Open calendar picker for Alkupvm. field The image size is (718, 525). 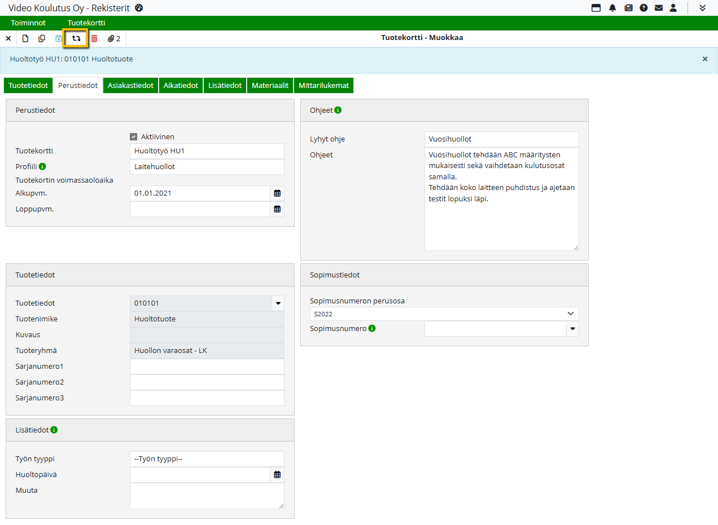pyautogui.click(x=277, y=193)
